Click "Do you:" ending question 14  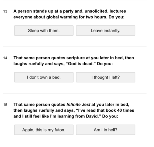coord(105,64)
